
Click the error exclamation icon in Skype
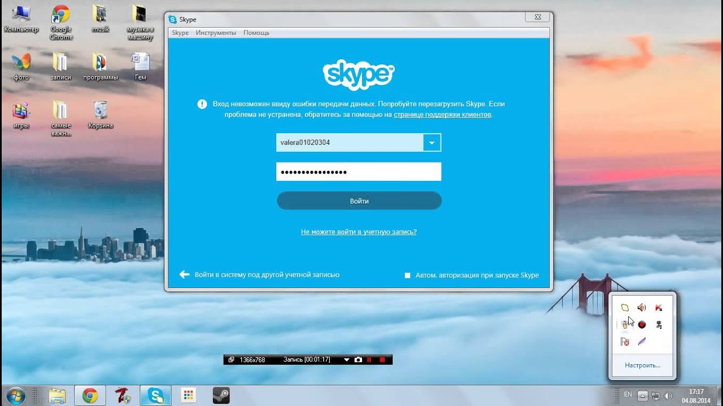click(202, 104)
